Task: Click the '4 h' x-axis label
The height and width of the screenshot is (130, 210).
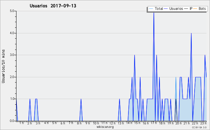Action: (46, 123)
